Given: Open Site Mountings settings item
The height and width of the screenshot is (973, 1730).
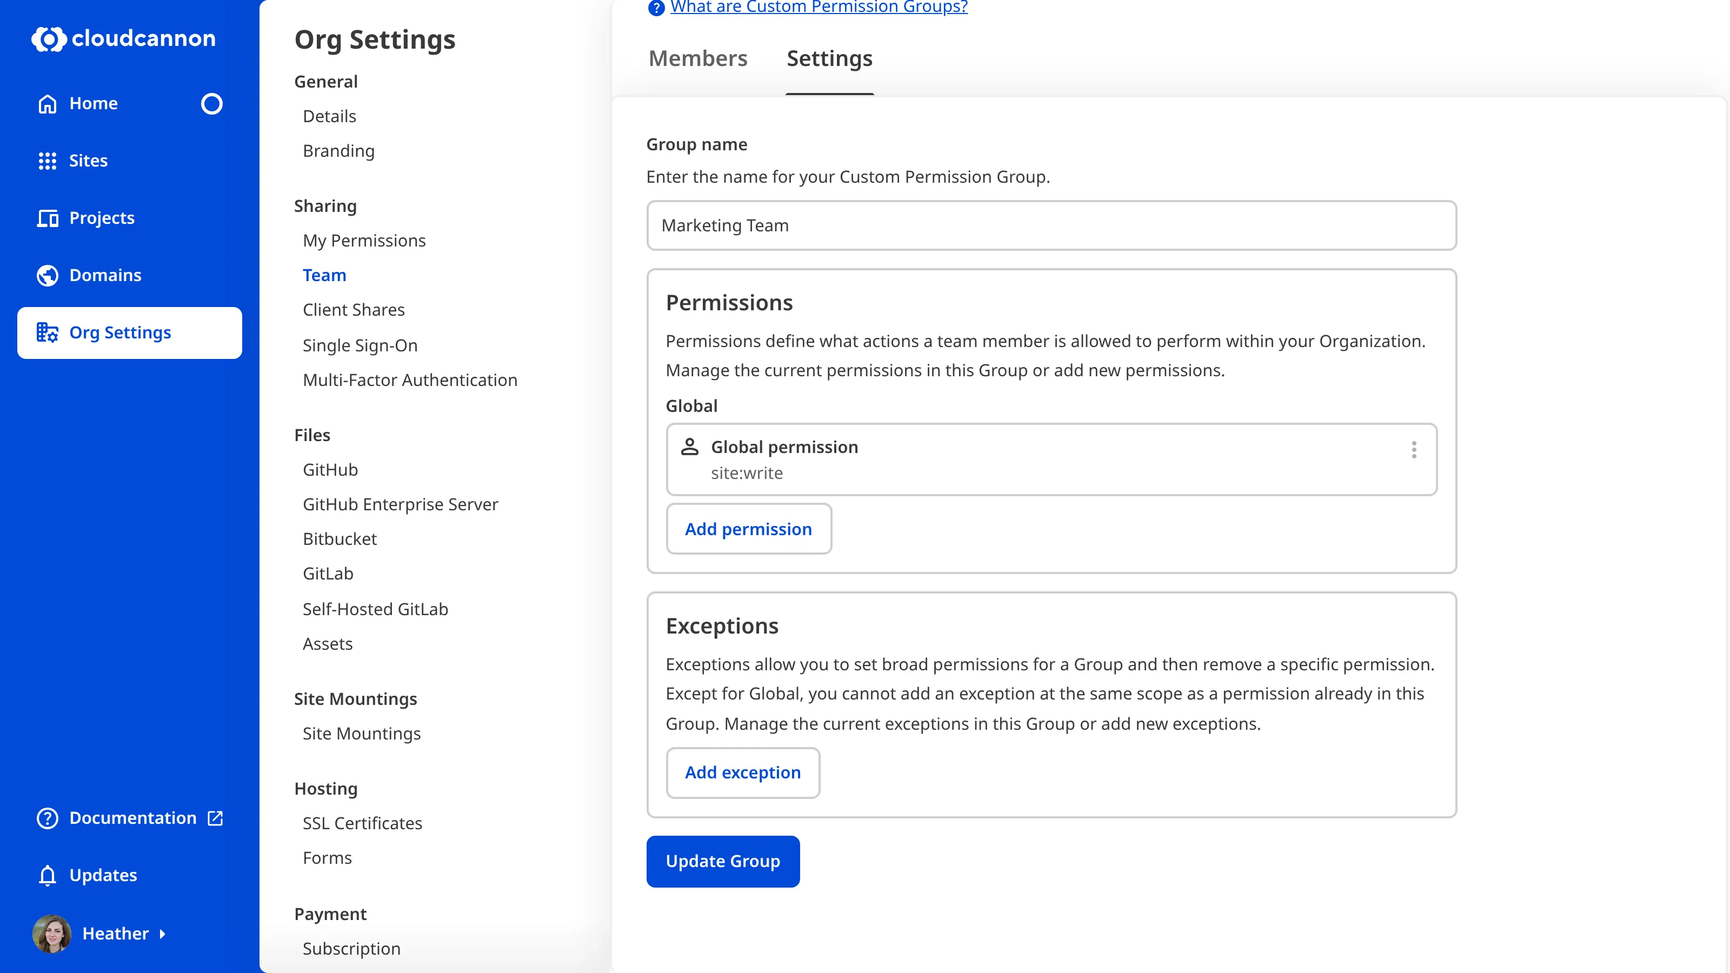Looking at the screenshot, I should 361,734.
